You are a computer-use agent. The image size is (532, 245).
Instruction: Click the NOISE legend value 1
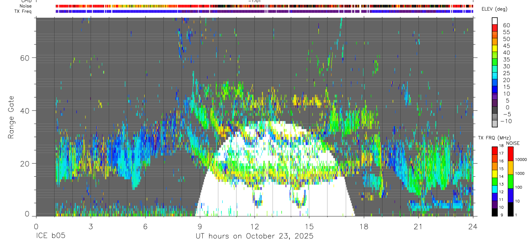pyautogui.click(x=516, y=215)
